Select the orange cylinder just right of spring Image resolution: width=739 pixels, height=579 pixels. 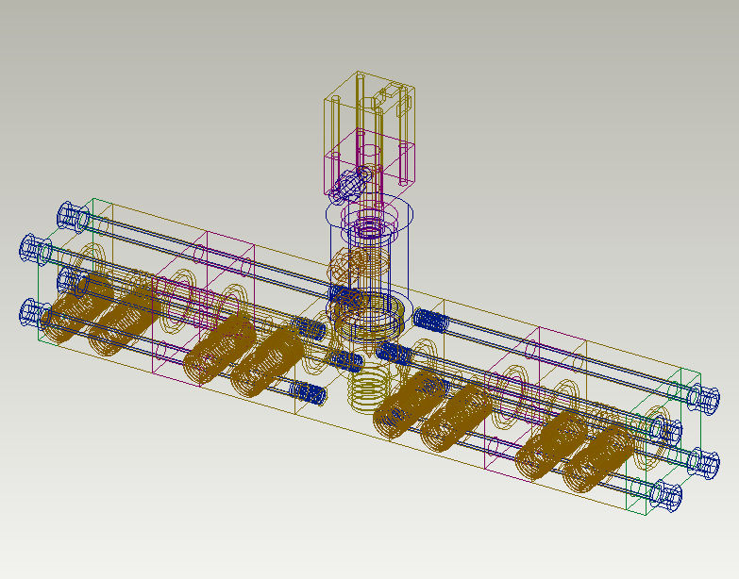pyautogui.click(x=404, y=404)
